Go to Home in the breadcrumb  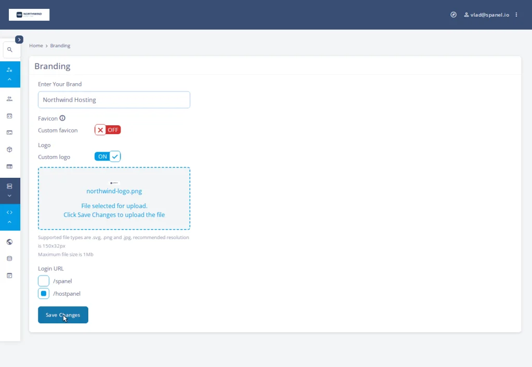36,46
